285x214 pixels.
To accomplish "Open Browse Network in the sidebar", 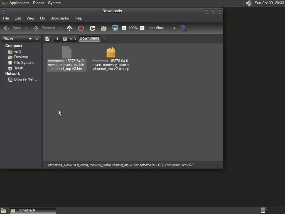I will coord(23,79).
